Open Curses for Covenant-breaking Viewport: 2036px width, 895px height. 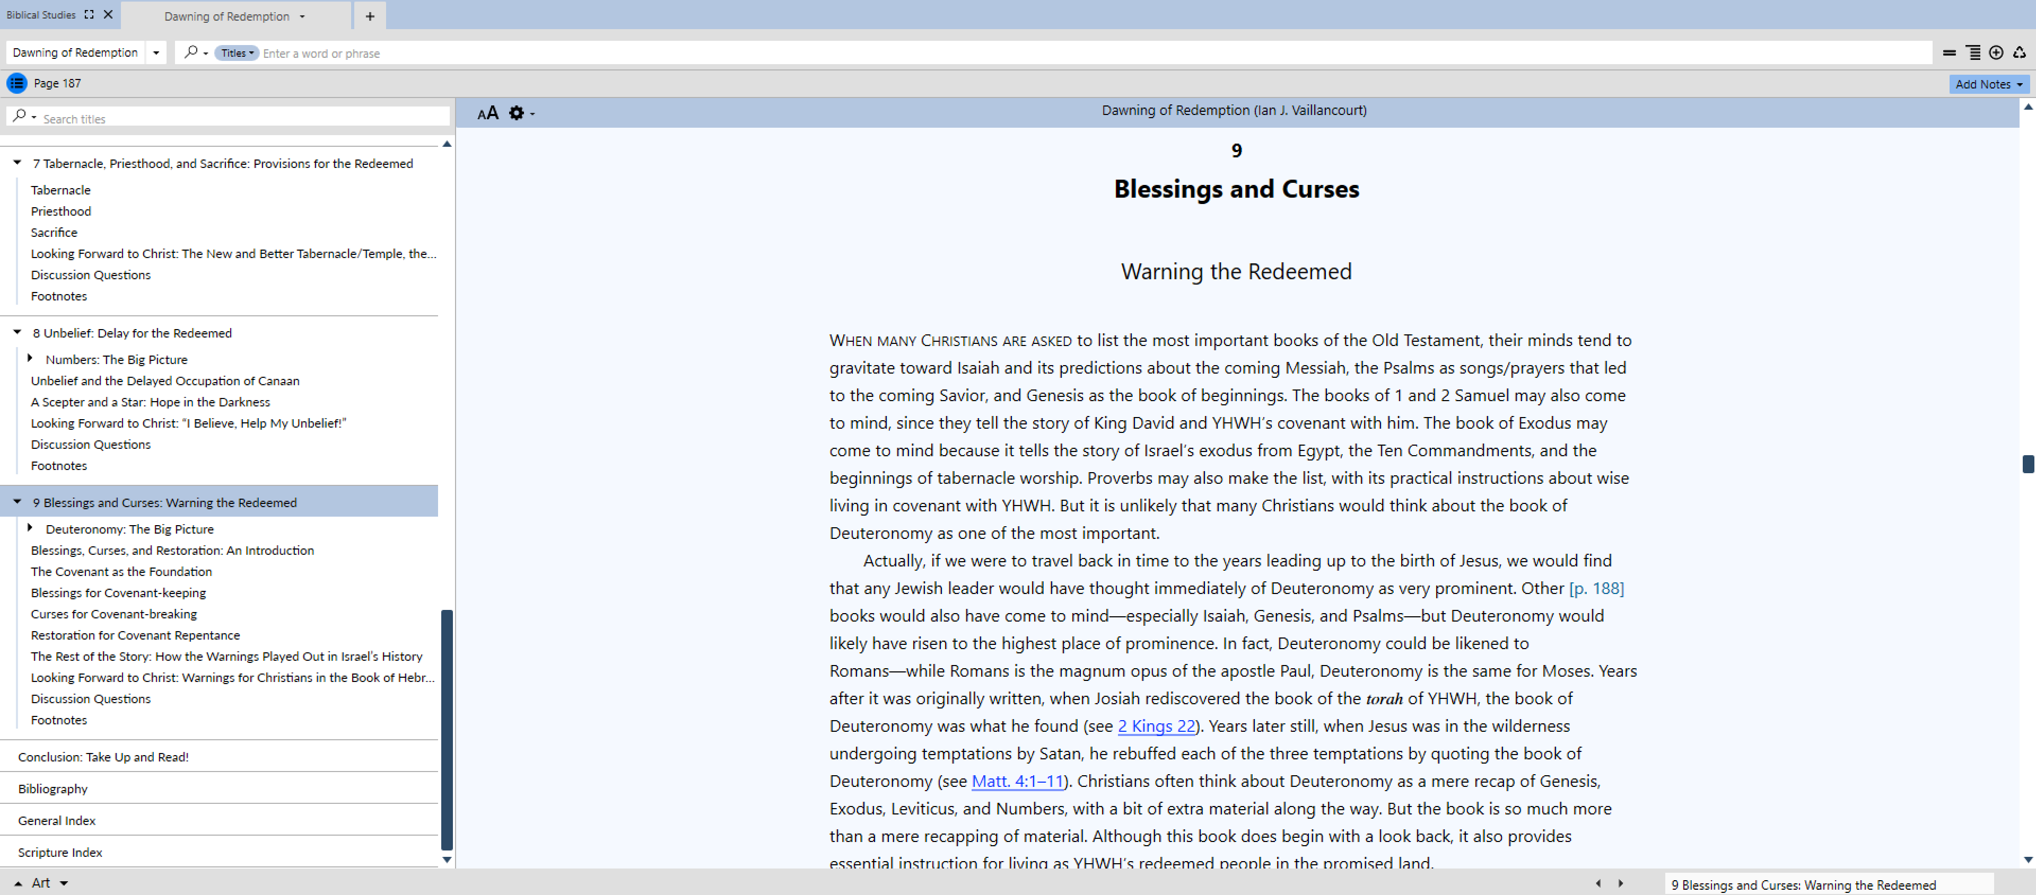(x=114, y=615)
